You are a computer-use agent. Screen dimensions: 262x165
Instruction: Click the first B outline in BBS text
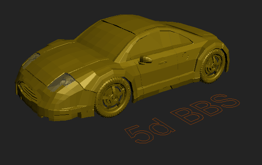click(187, 116)
